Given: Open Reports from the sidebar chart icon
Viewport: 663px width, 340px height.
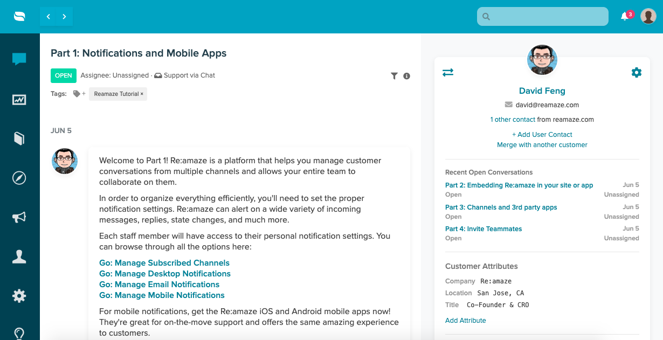Looking at the screenshot, I should [x=19, y=100].
